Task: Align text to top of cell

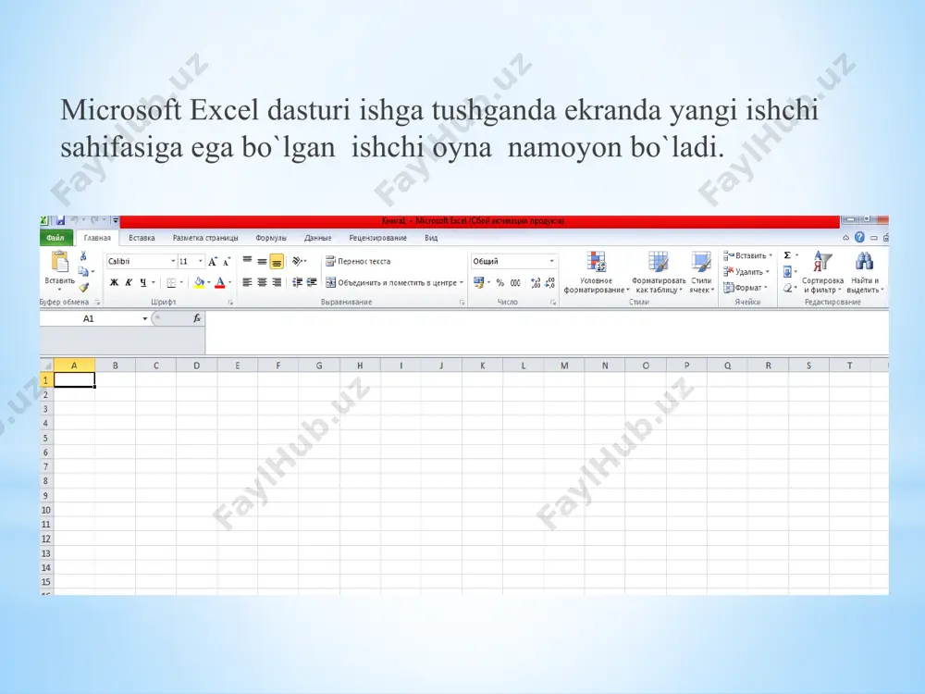Action: 247,261
